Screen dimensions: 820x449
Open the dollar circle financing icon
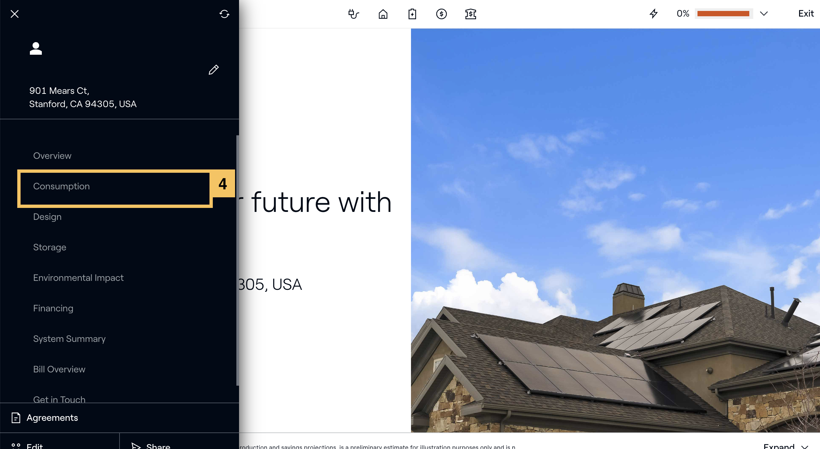click(x=441, y=14)
